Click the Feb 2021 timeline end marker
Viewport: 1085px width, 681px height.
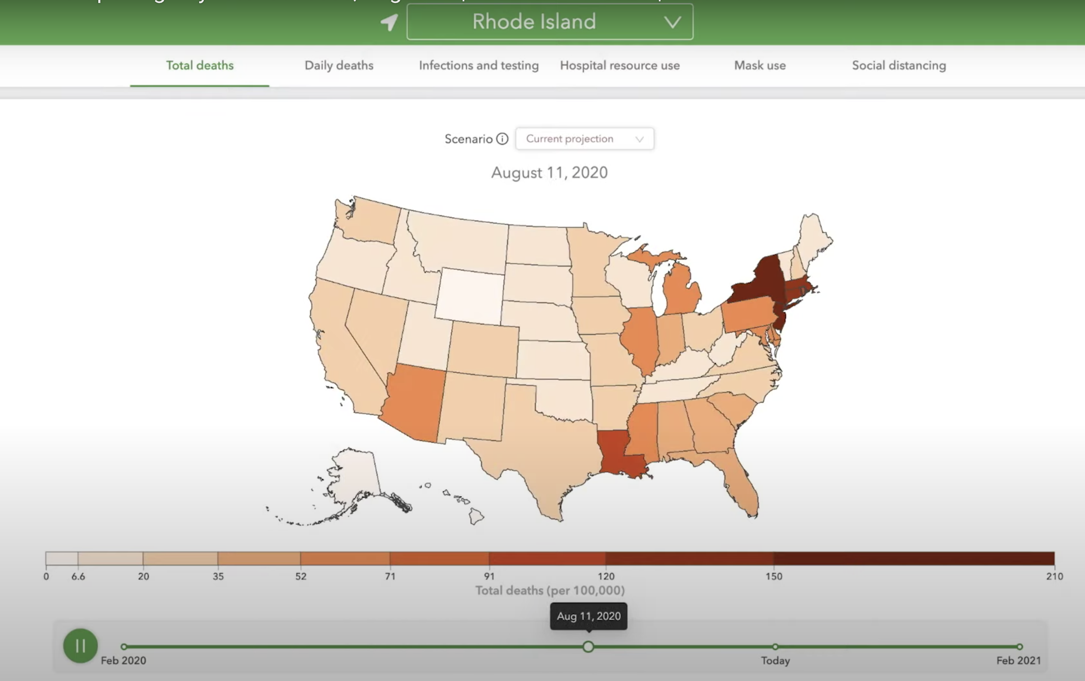1019,647
